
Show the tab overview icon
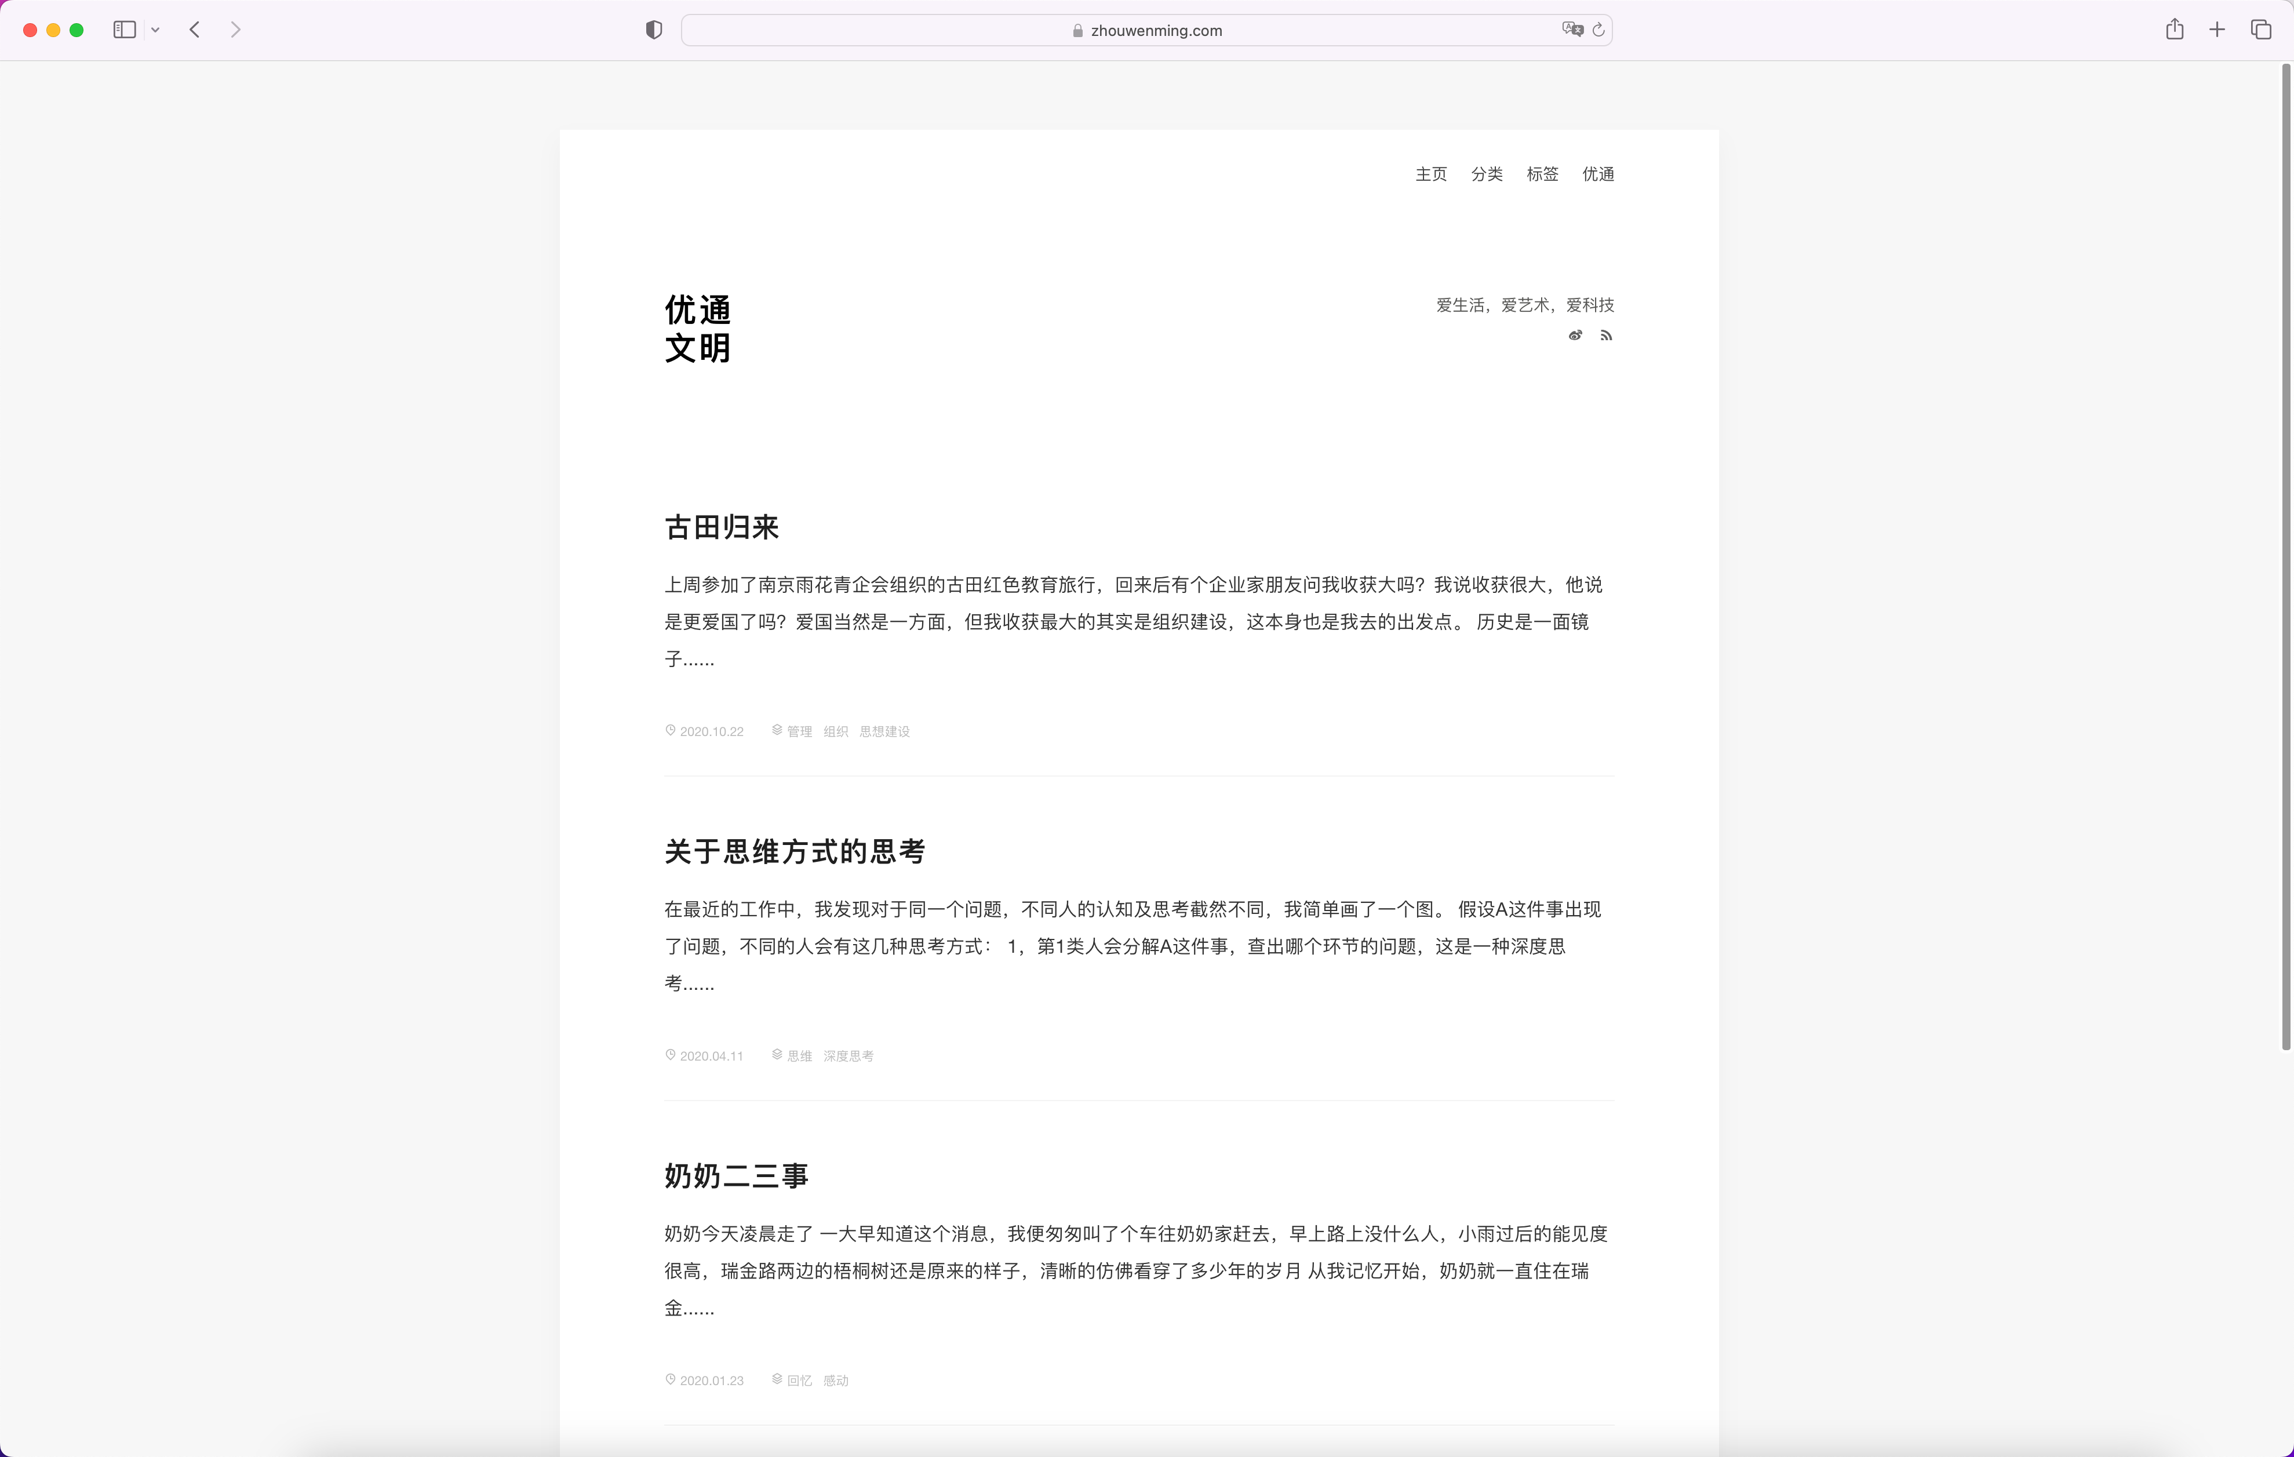pos(2260,30)
